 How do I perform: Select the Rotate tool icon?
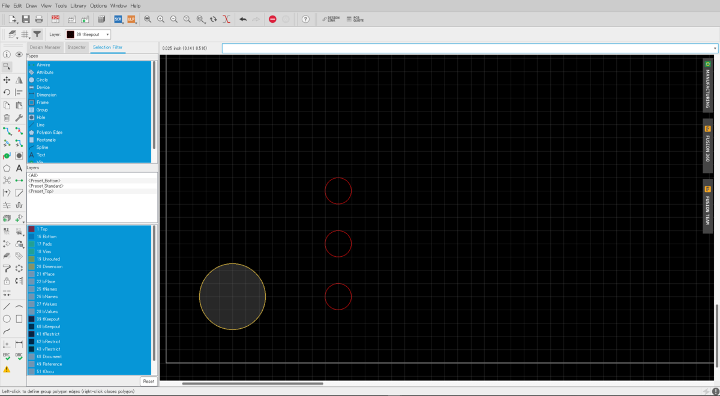tap(7, 92)
